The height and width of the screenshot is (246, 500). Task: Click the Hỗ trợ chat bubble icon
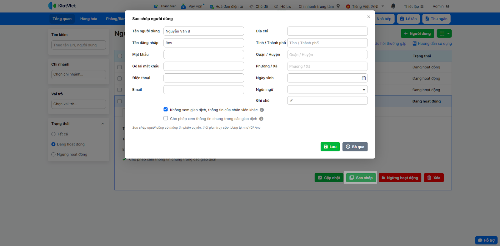click(x=276, y=7)
